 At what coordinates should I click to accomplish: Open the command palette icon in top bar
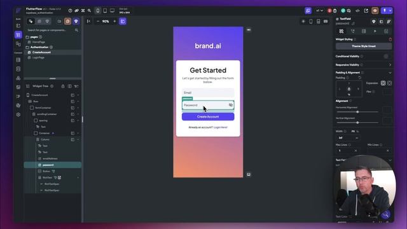point(83,11)
